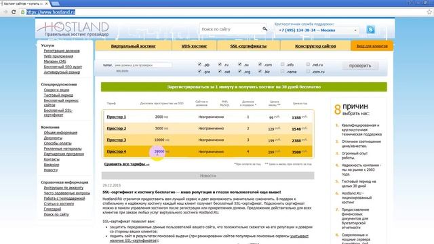The width and height of the screenshot is (434, 244).
Task: Open Магазин CMS sidebar link
Action: [x=55, y=62]
